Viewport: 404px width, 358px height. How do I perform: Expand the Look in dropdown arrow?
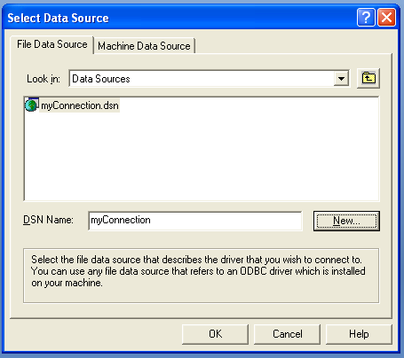click(341, 79)
